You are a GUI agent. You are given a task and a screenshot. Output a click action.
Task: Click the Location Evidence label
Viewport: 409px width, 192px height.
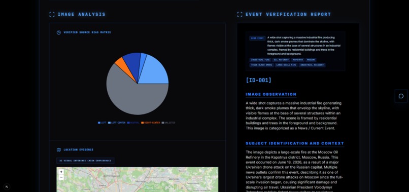click(x=79, y=150)
